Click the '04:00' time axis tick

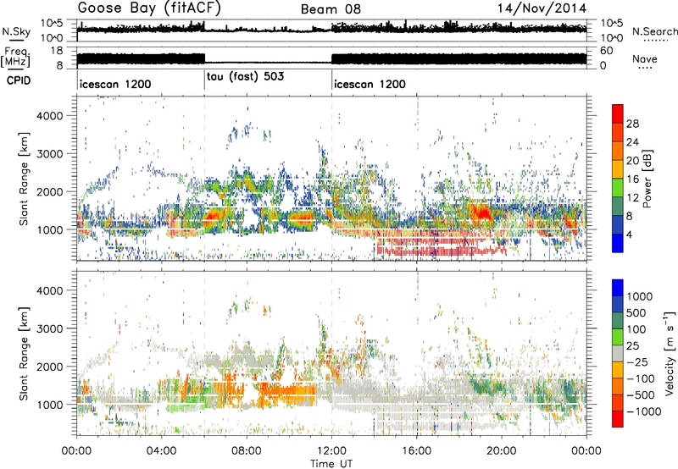point(162,451)
